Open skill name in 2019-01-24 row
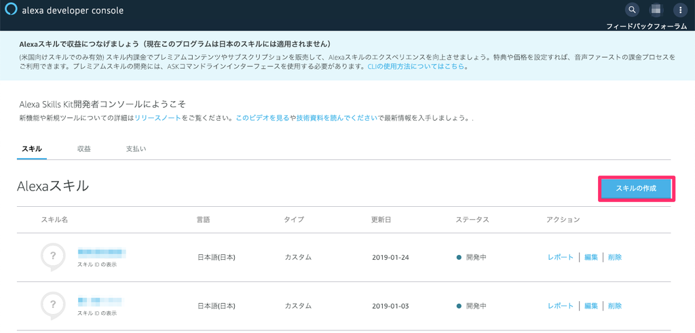The width and height of the screenshot is (695, 333). point(102,253)
